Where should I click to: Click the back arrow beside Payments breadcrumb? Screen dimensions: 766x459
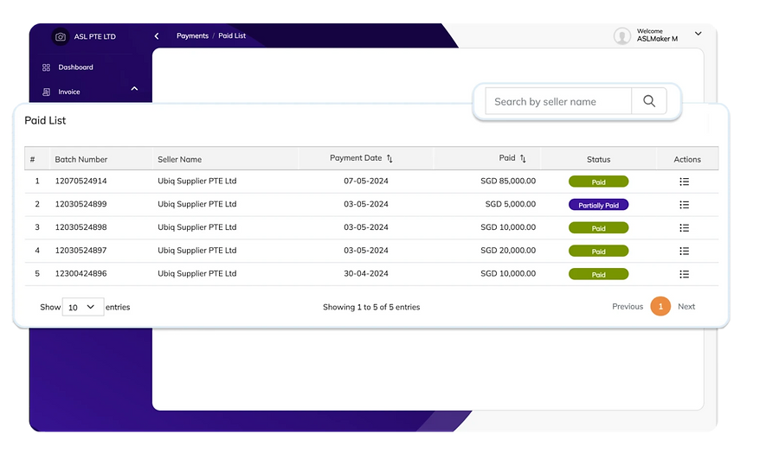[157, 36]
